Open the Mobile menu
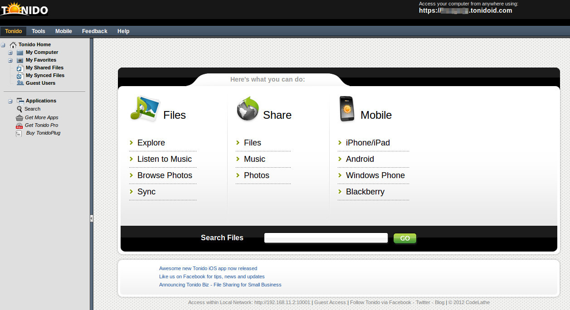Viewport: 570px width, 310px height. [x=63, y=31]
